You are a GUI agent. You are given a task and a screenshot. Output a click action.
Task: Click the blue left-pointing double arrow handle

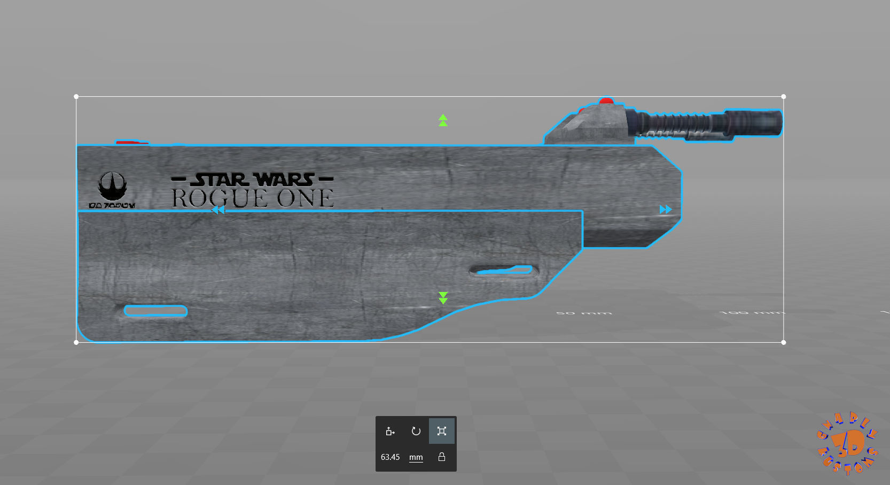pos(218,210)
